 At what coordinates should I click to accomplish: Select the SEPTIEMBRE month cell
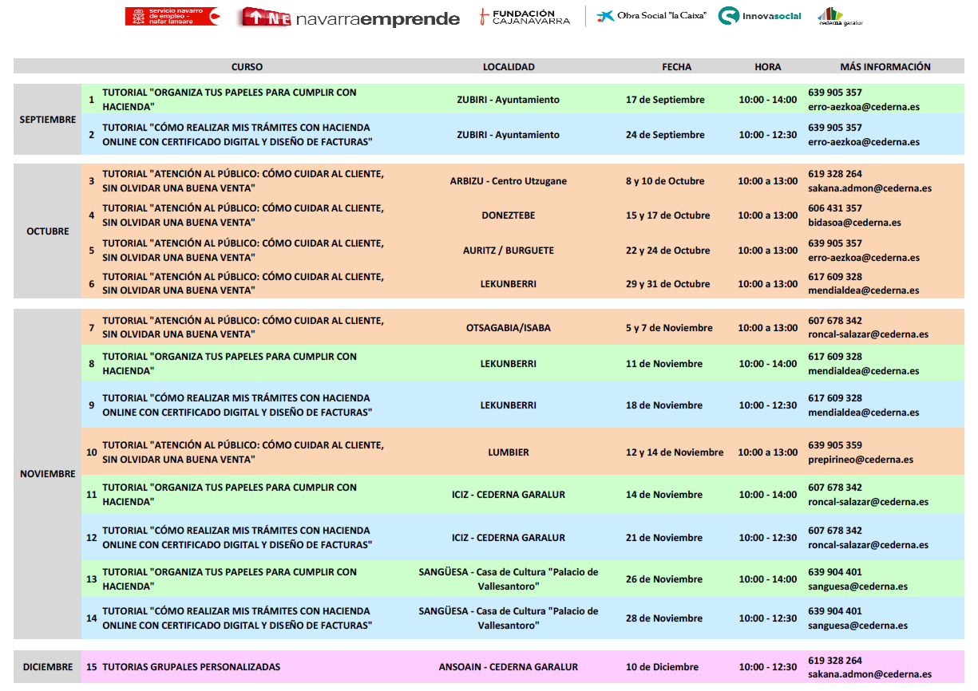(48, 120)
